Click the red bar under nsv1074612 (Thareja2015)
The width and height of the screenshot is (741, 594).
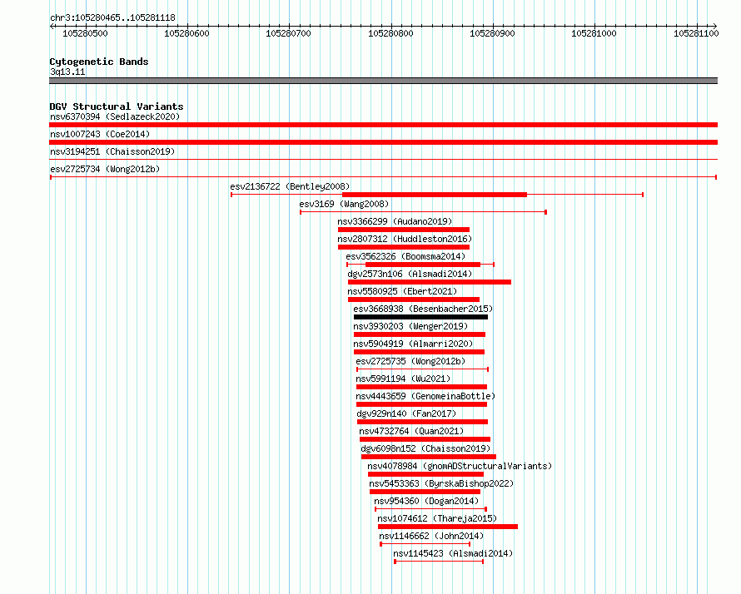coord(448,527)
